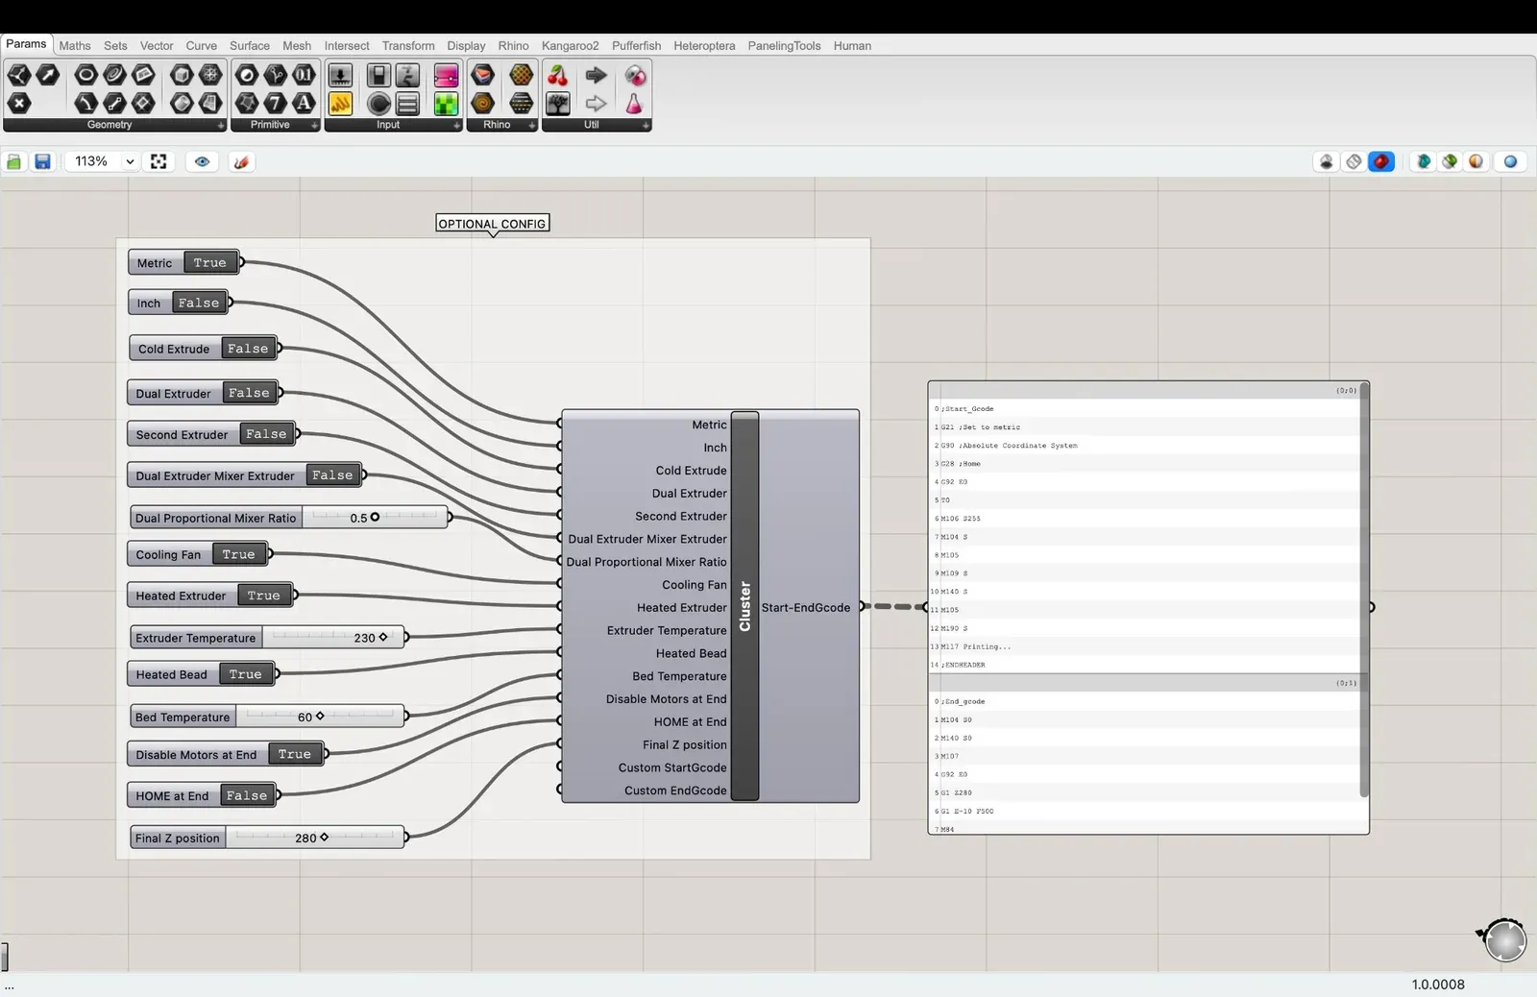
Task: Switch to the Kangaroo2 tab
Action: (570, 45)
